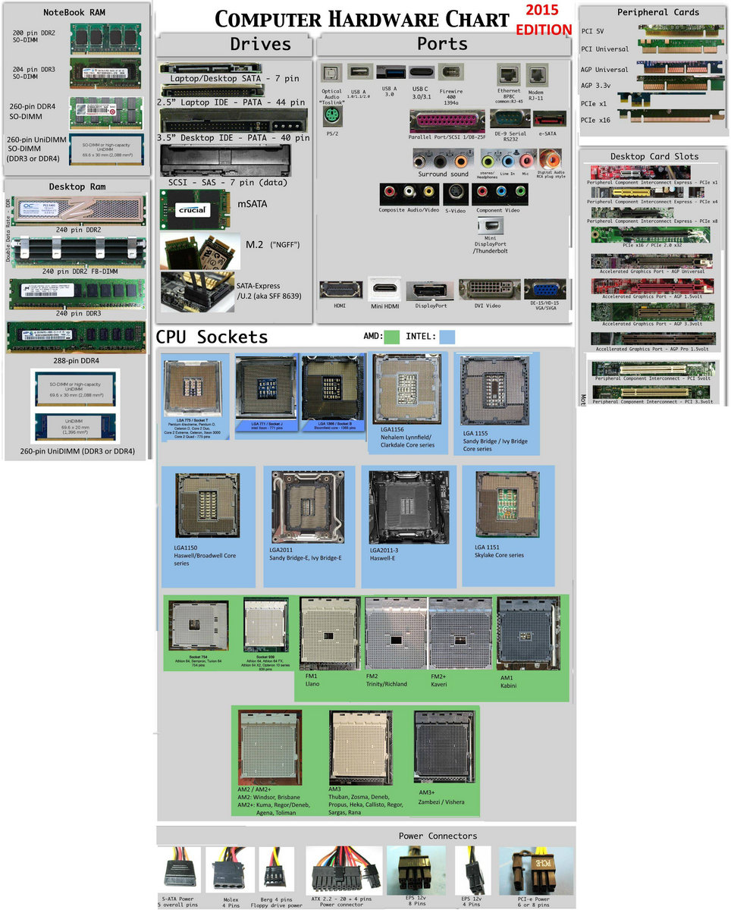Click the USB C port image

pos(421,73)
